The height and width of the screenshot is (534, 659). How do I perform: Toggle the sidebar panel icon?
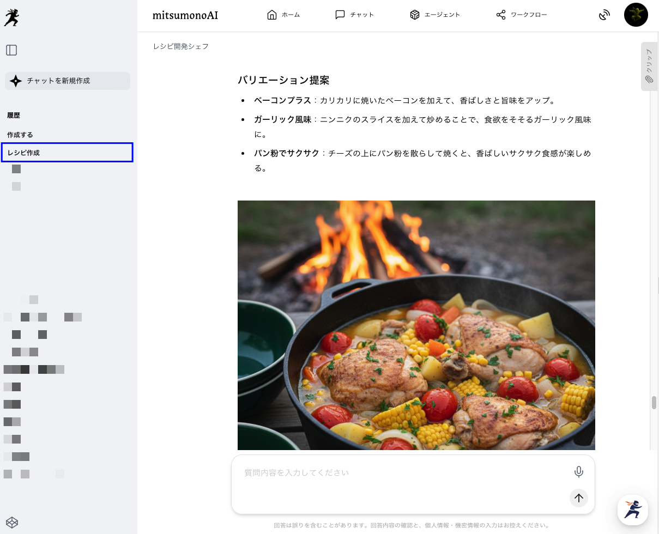tap(11, 50)
